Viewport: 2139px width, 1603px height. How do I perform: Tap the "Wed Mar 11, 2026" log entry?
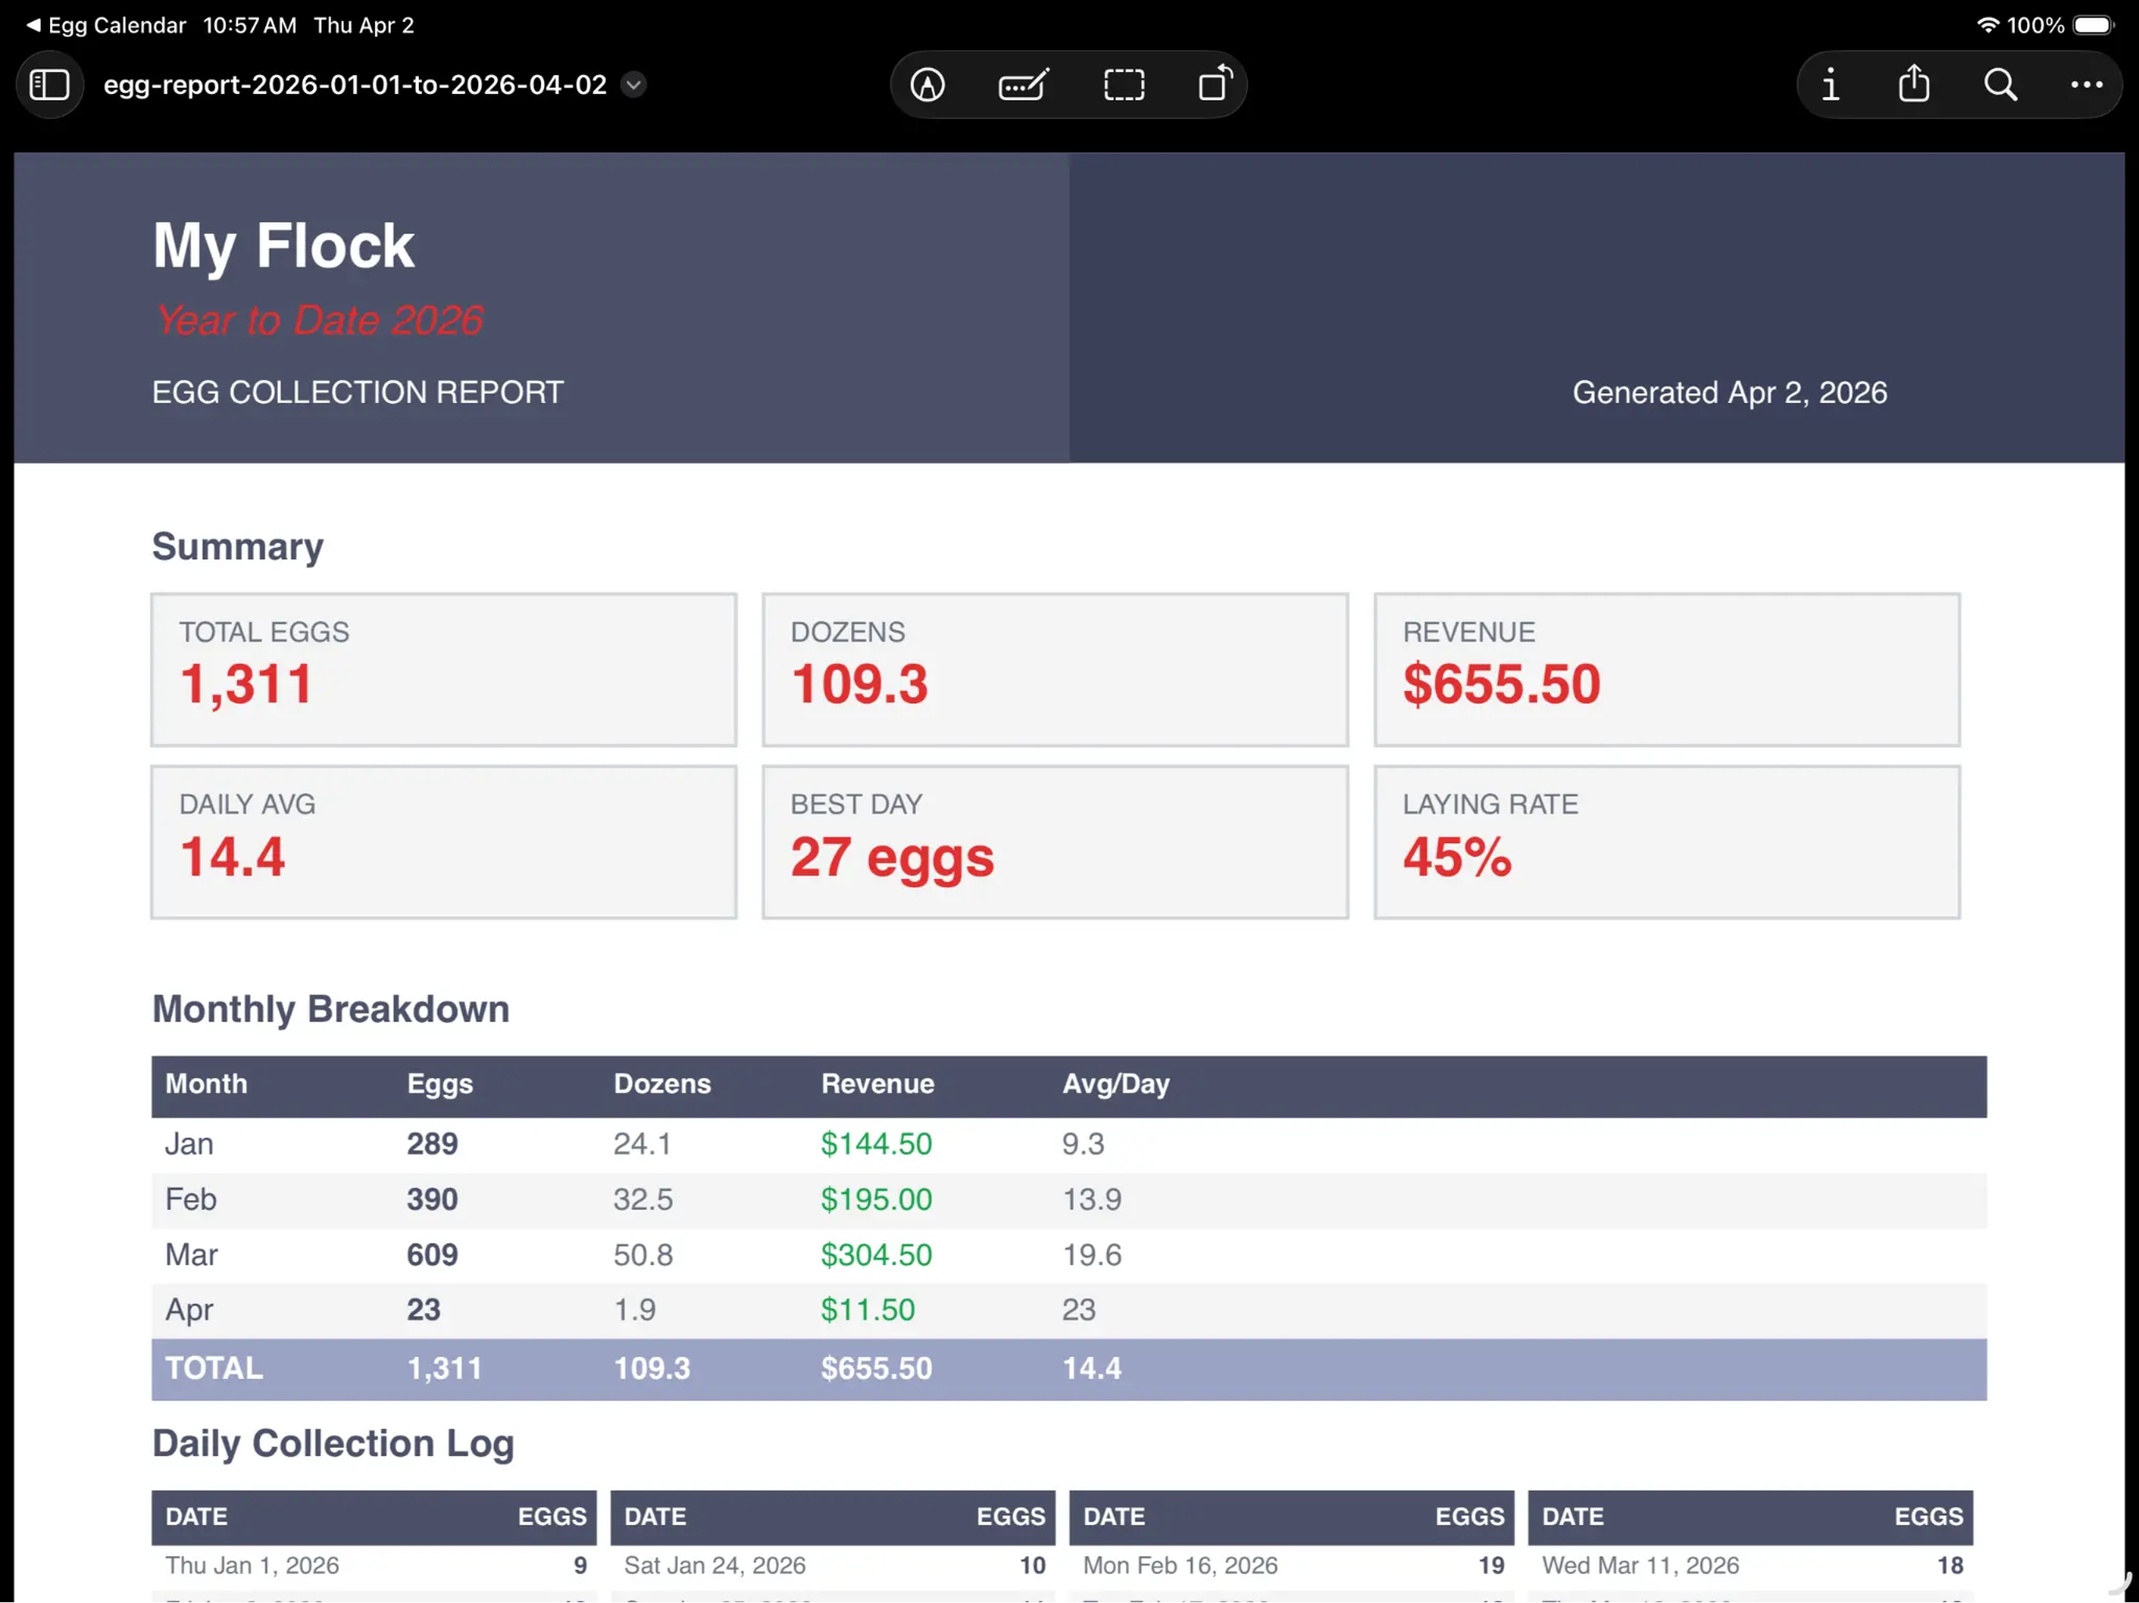(1640, 1565)
